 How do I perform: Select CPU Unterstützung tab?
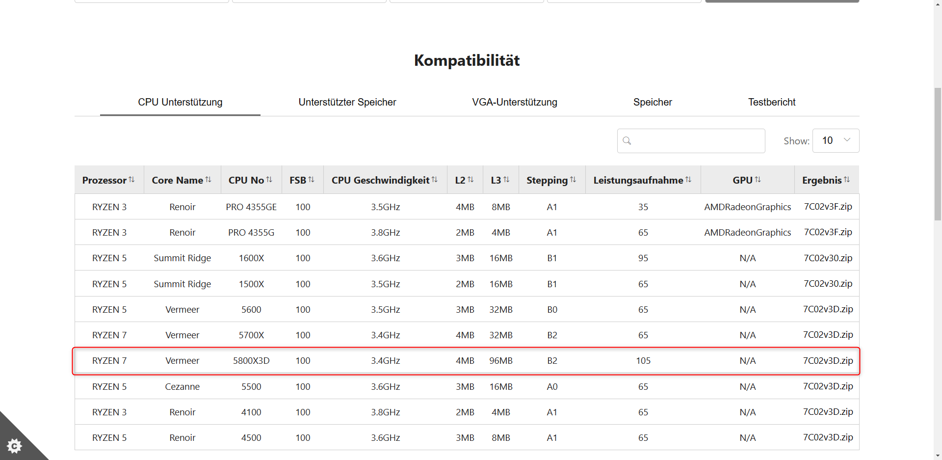click(180, 102)
